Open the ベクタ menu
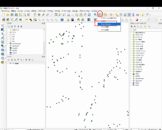The image size is (162, 130). [x=50, y=11]
